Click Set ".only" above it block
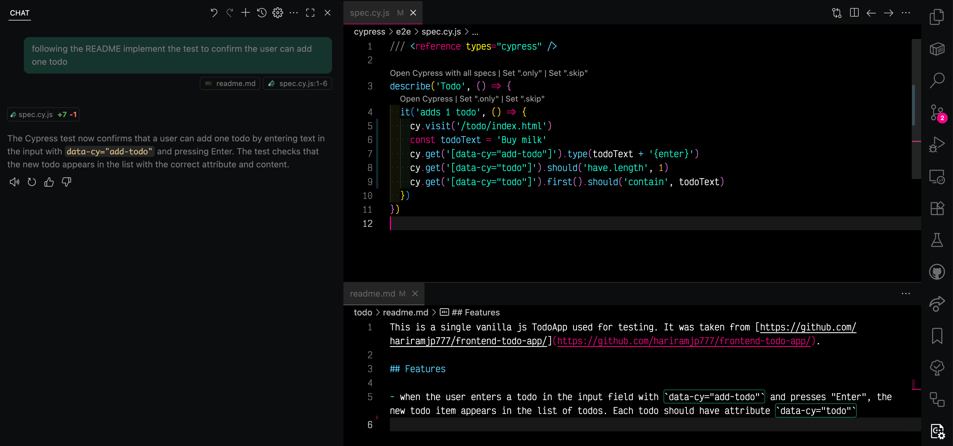The width and height of the screenshot is (953, 446). coord(479,99)
